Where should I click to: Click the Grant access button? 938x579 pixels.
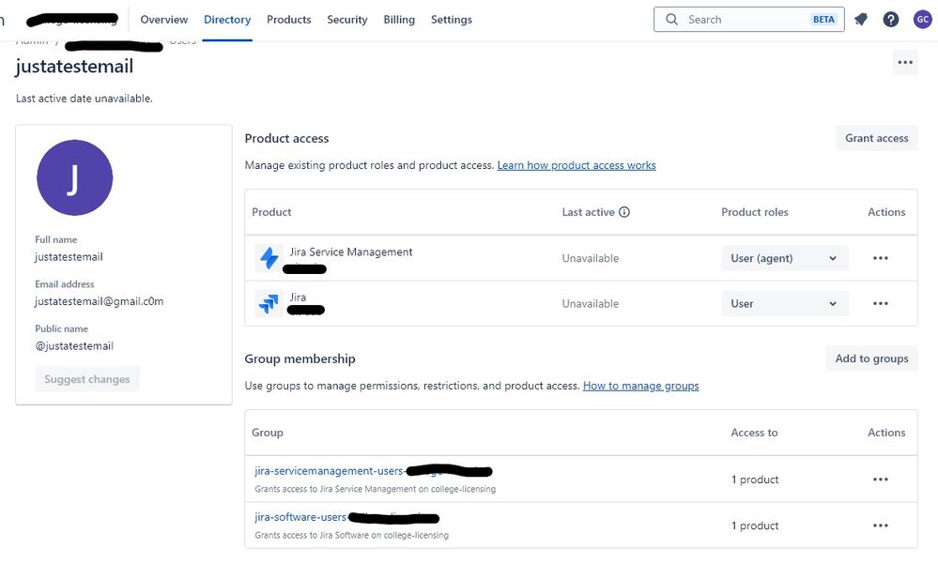pos(876,138)
